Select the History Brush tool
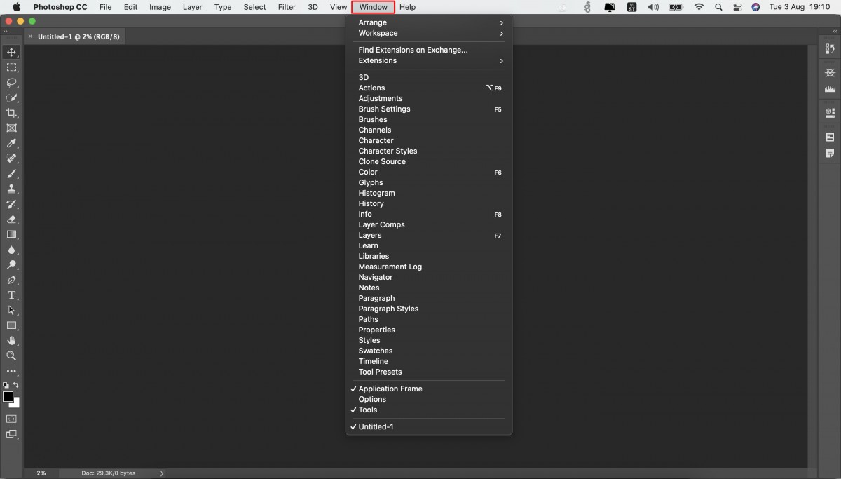The width and height of the screenshot is (841, 479). 11,204
